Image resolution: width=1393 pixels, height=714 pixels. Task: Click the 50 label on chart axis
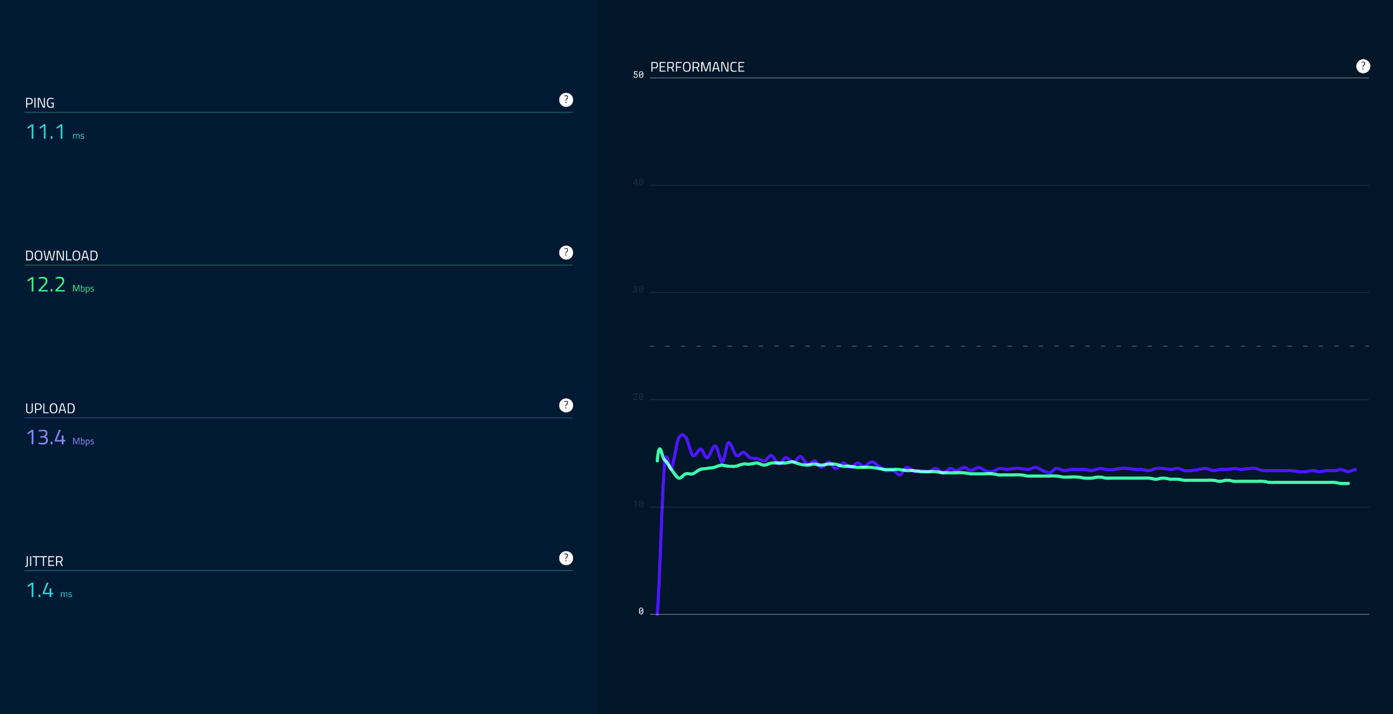638,75
